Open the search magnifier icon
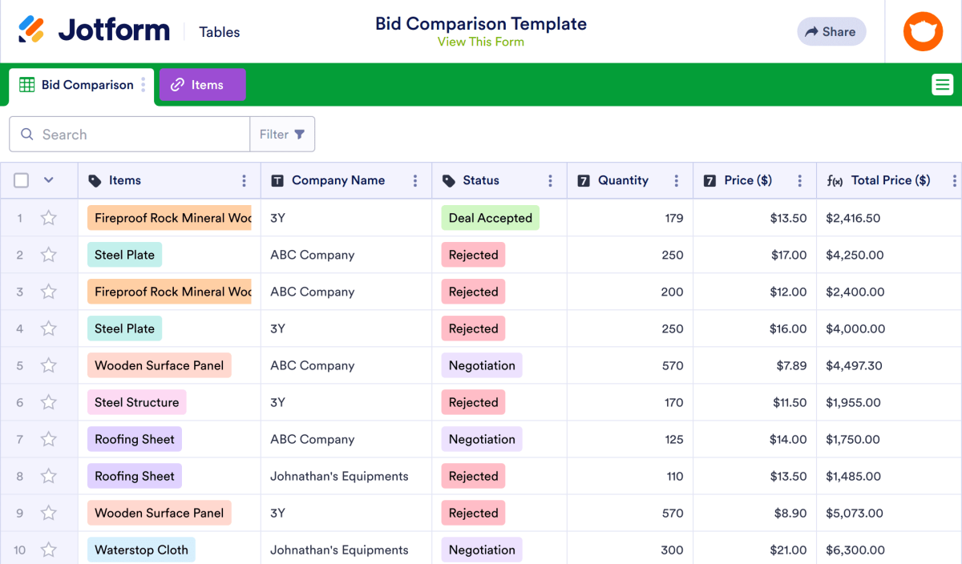 (28, 134)
